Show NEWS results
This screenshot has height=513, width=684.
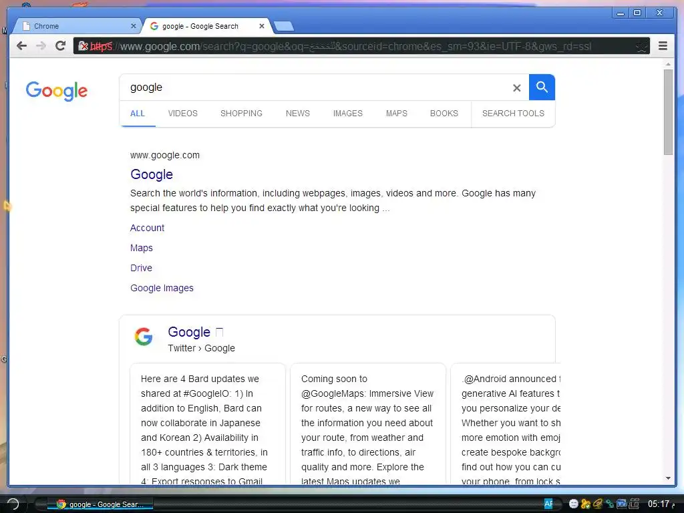pos(298,114)
